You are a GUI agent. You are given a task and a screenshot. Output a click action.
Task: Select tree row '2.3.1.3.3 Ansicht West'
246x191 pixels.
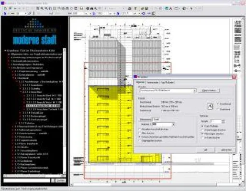(x=44, y=102)
